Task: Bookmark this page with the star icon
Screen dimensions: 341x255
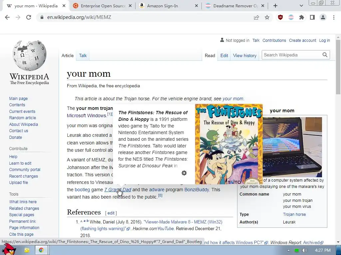Action: (x=267, y=17)
